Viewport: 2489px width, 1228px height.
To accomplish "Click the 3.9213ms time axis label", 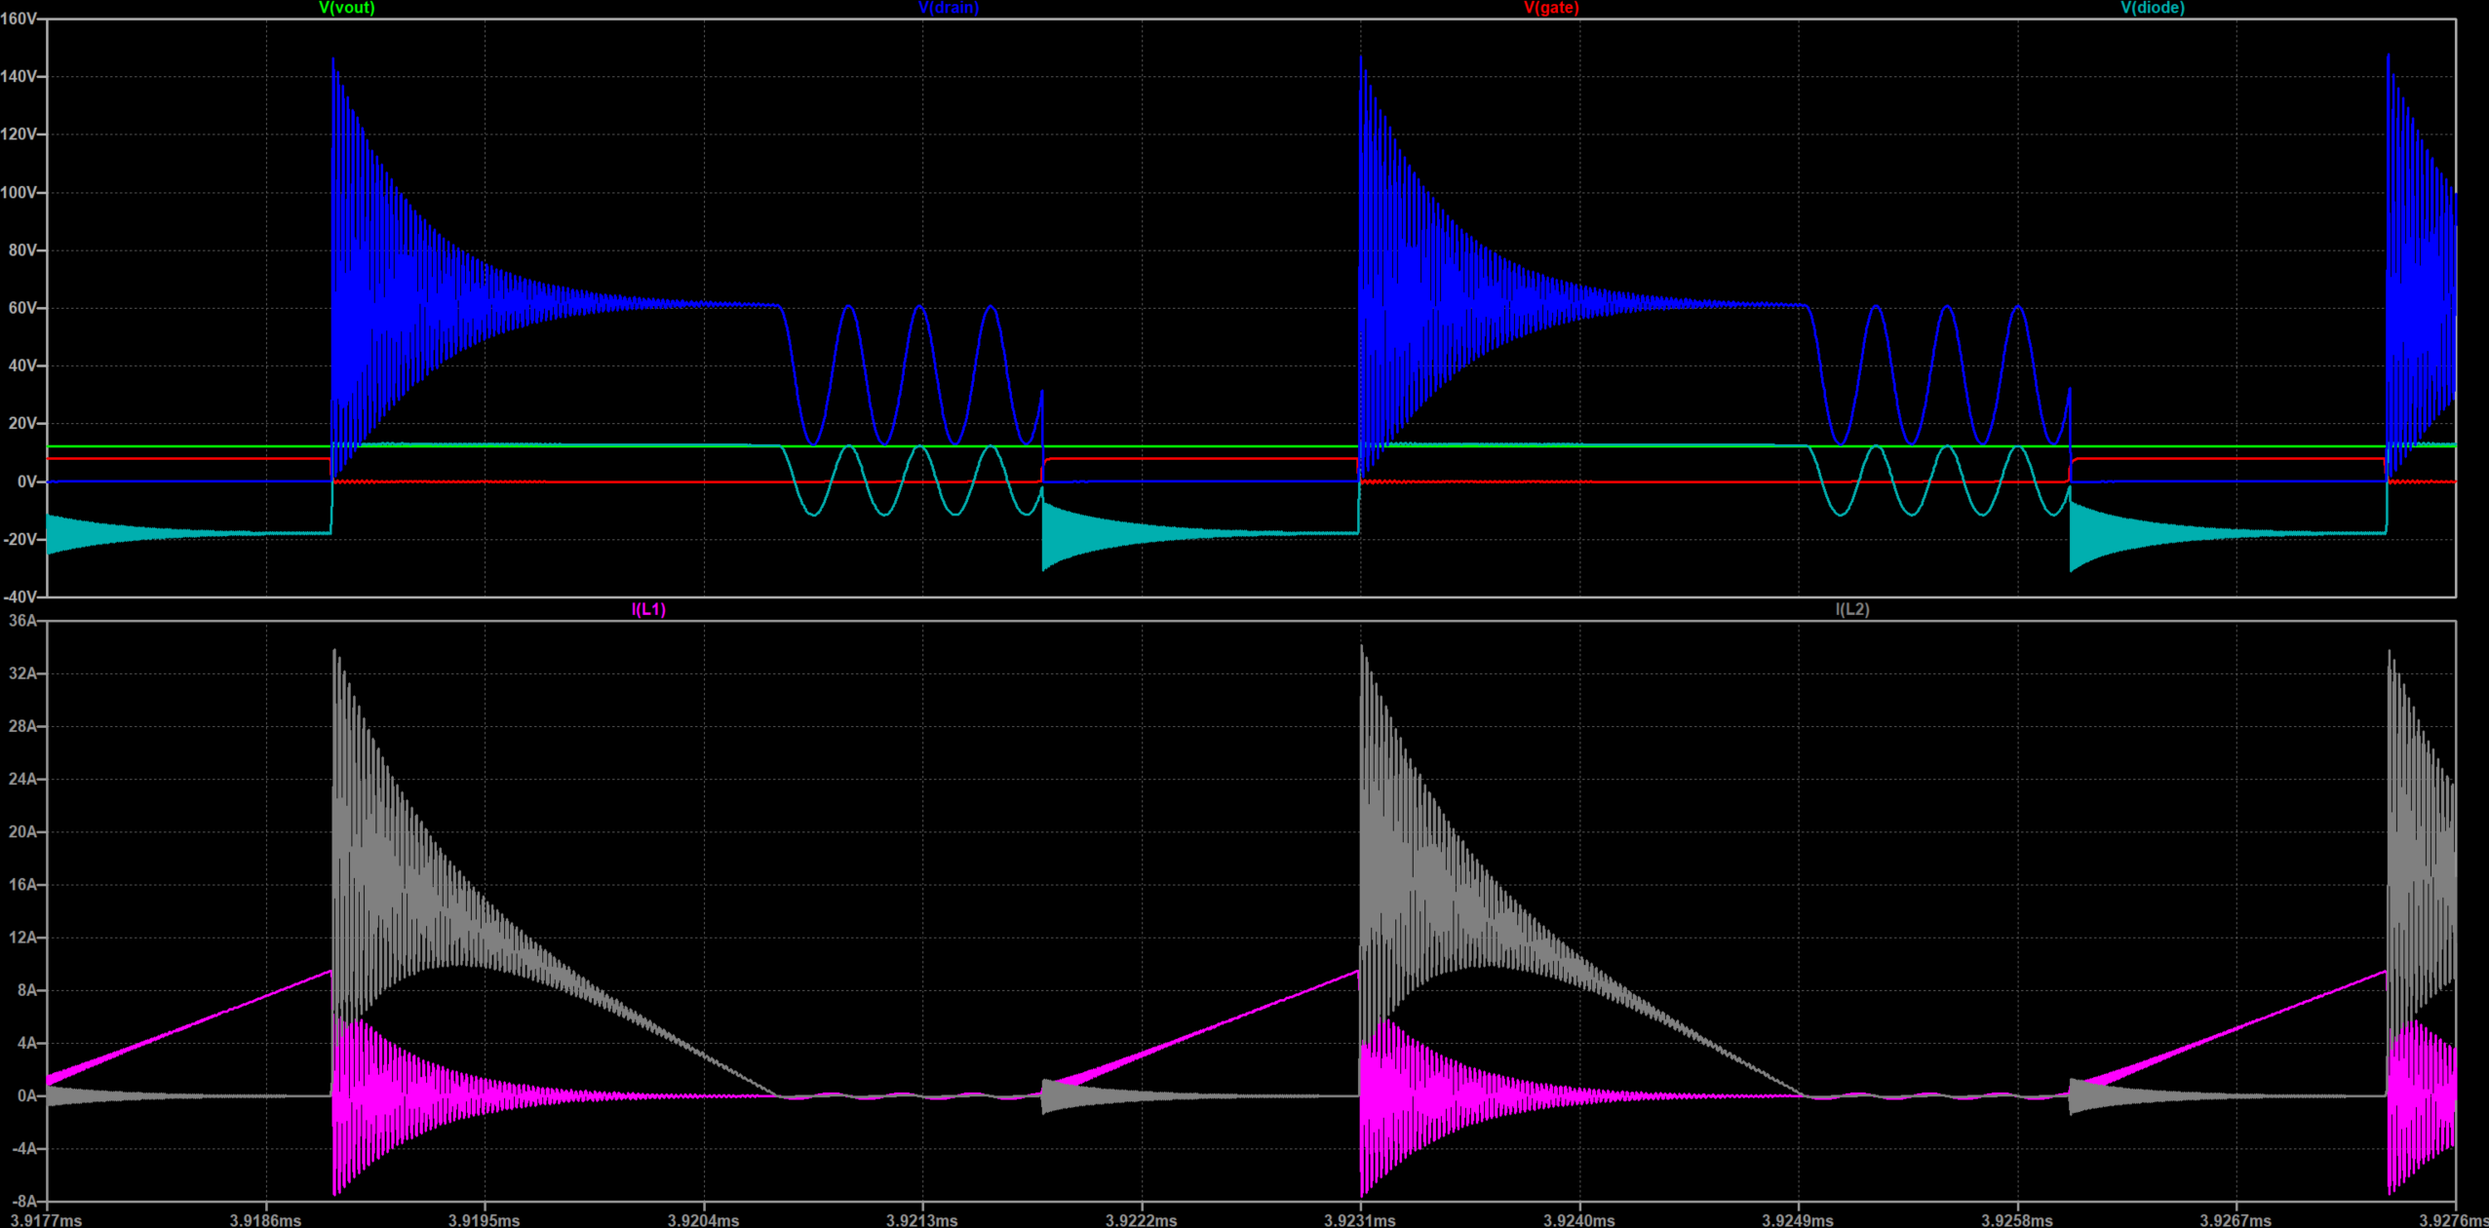I will pyautogui.click(x=921, y=1219).
